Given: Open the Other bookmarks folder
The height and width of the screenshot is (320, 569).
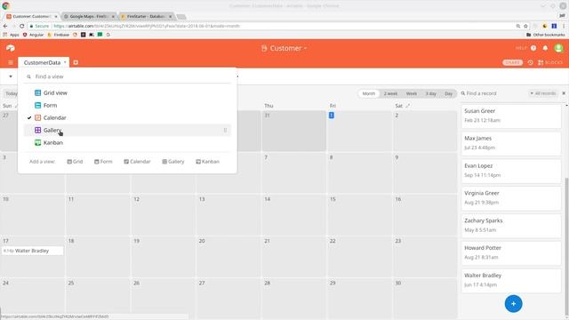Looking at the screenshot, I should click(x=545, y=35).
